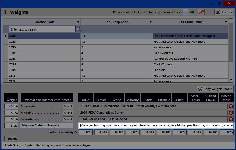Clear the Promotables job groups selection
Screen dimensions: 236x150
coord(231,119)
